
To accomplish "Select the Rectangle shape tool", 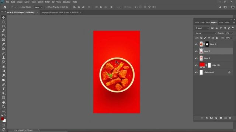I will [3, 98].
